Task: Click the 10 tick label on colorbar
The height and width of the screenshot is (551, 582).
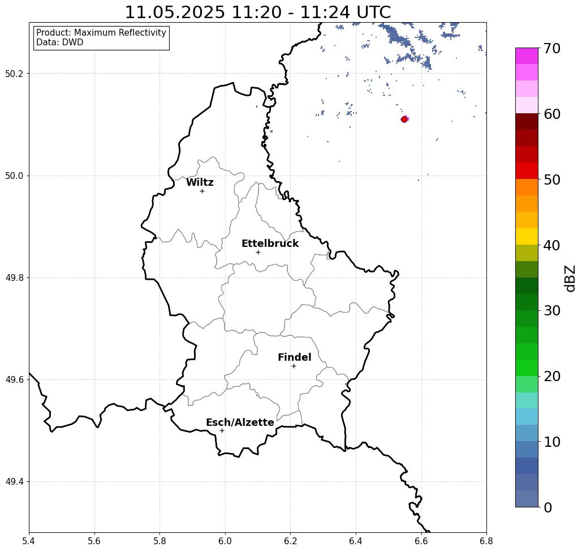Action: pos(552,442)
